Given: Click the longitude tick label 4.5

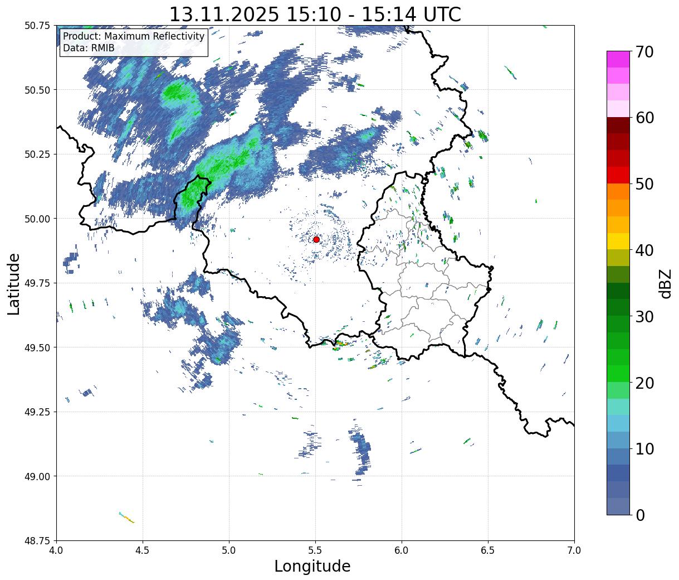Looking at the screenshot, I should [143, 550].
